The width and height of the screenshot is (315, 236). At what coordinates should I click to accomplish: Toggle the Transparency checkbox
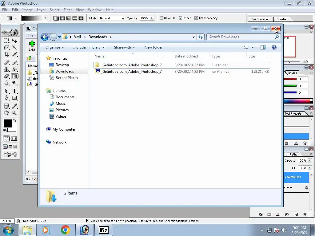(x=196, y=18)
